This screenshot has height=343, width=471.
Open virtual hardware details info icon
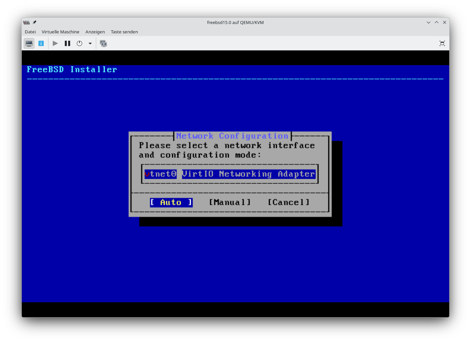(x=41, y=43)
